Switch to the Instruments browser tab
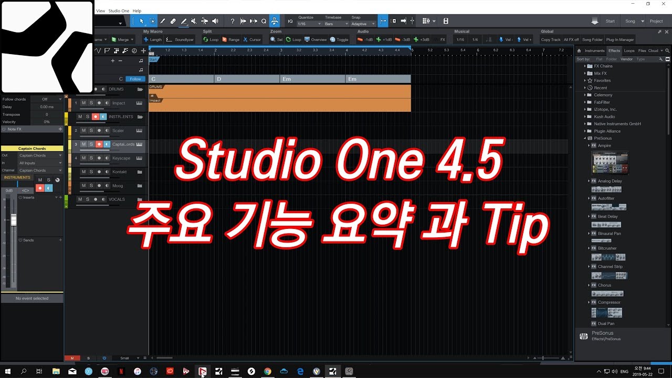 (595, 51)
